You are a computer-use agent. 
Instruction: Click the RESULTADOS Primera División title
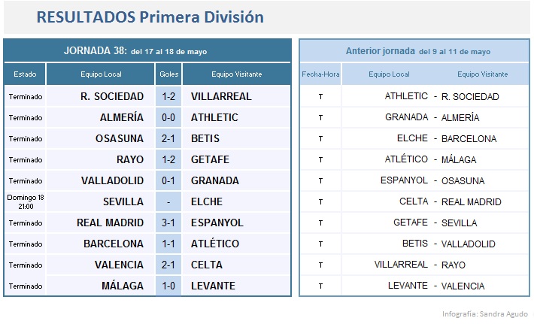point(150,17)
